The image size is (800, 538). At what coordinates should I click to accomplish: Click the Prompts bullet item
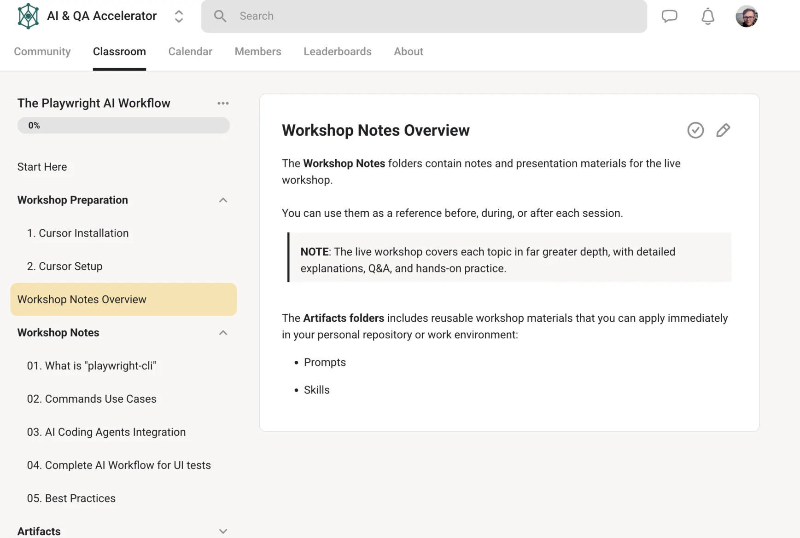point(325,362)
